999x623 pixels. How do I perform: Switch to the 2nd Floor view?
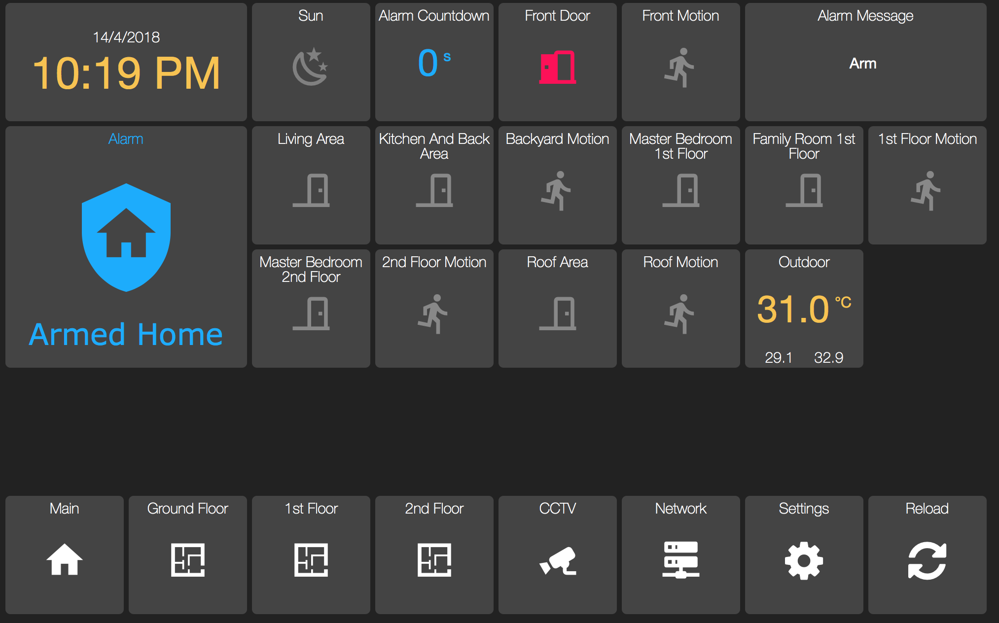pyautogui.click(x=434, y=560)
